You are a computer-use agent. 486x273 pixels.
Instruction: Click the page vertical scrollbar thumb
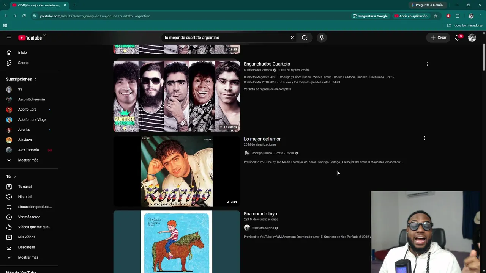click(x=484, y=58)
